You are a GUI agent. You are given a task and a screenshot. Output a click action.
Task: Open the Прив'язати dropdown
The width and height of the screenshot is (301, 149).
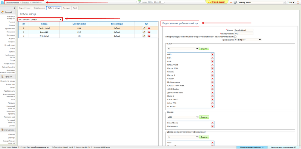[x=247, y=40]
